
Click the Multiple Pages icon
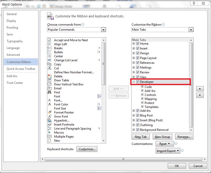pos(49,136)
